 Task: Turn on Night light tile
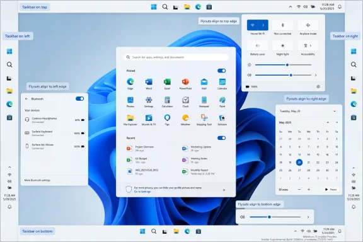(282, 45)
